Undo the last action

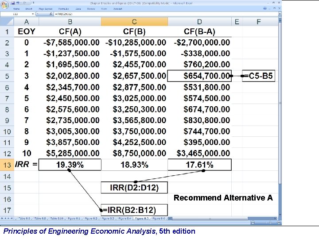pos(18,3)
